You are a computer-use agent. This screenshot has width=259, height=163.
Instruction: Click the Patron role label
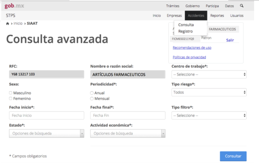(x=206, y=38)
